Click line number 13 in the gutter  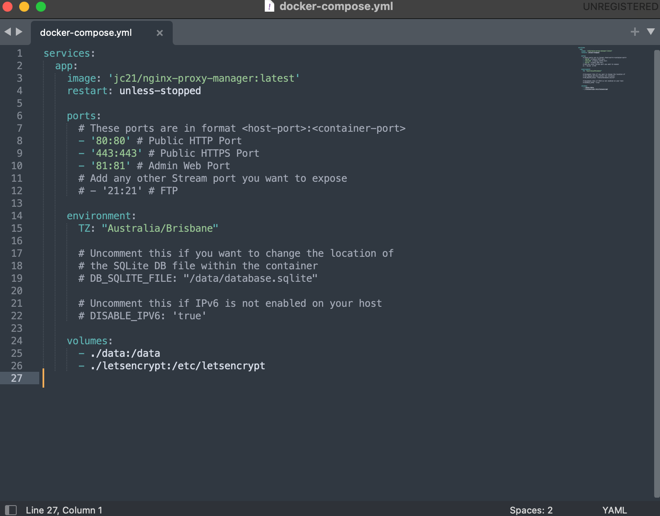coord(17,203)
